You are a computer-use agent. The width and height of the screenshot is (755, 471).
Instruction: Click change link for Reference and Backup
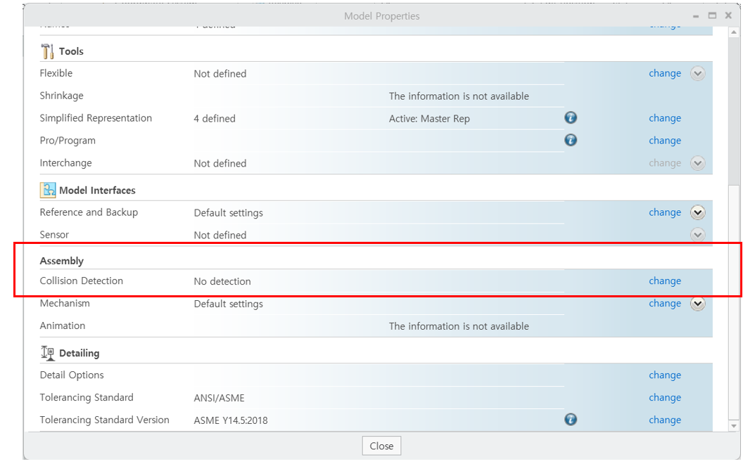(664, 212)
